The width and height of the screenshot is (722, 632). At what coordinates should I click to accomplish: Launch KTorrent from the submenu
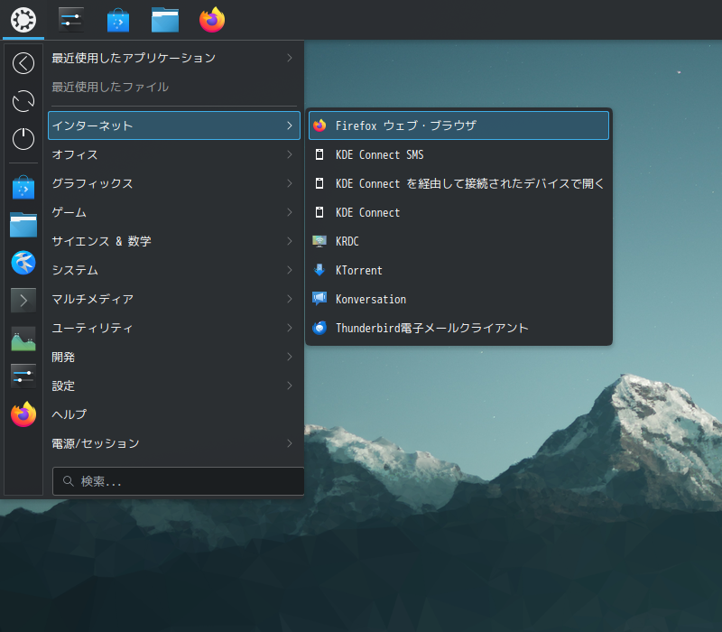click(458, 270)
